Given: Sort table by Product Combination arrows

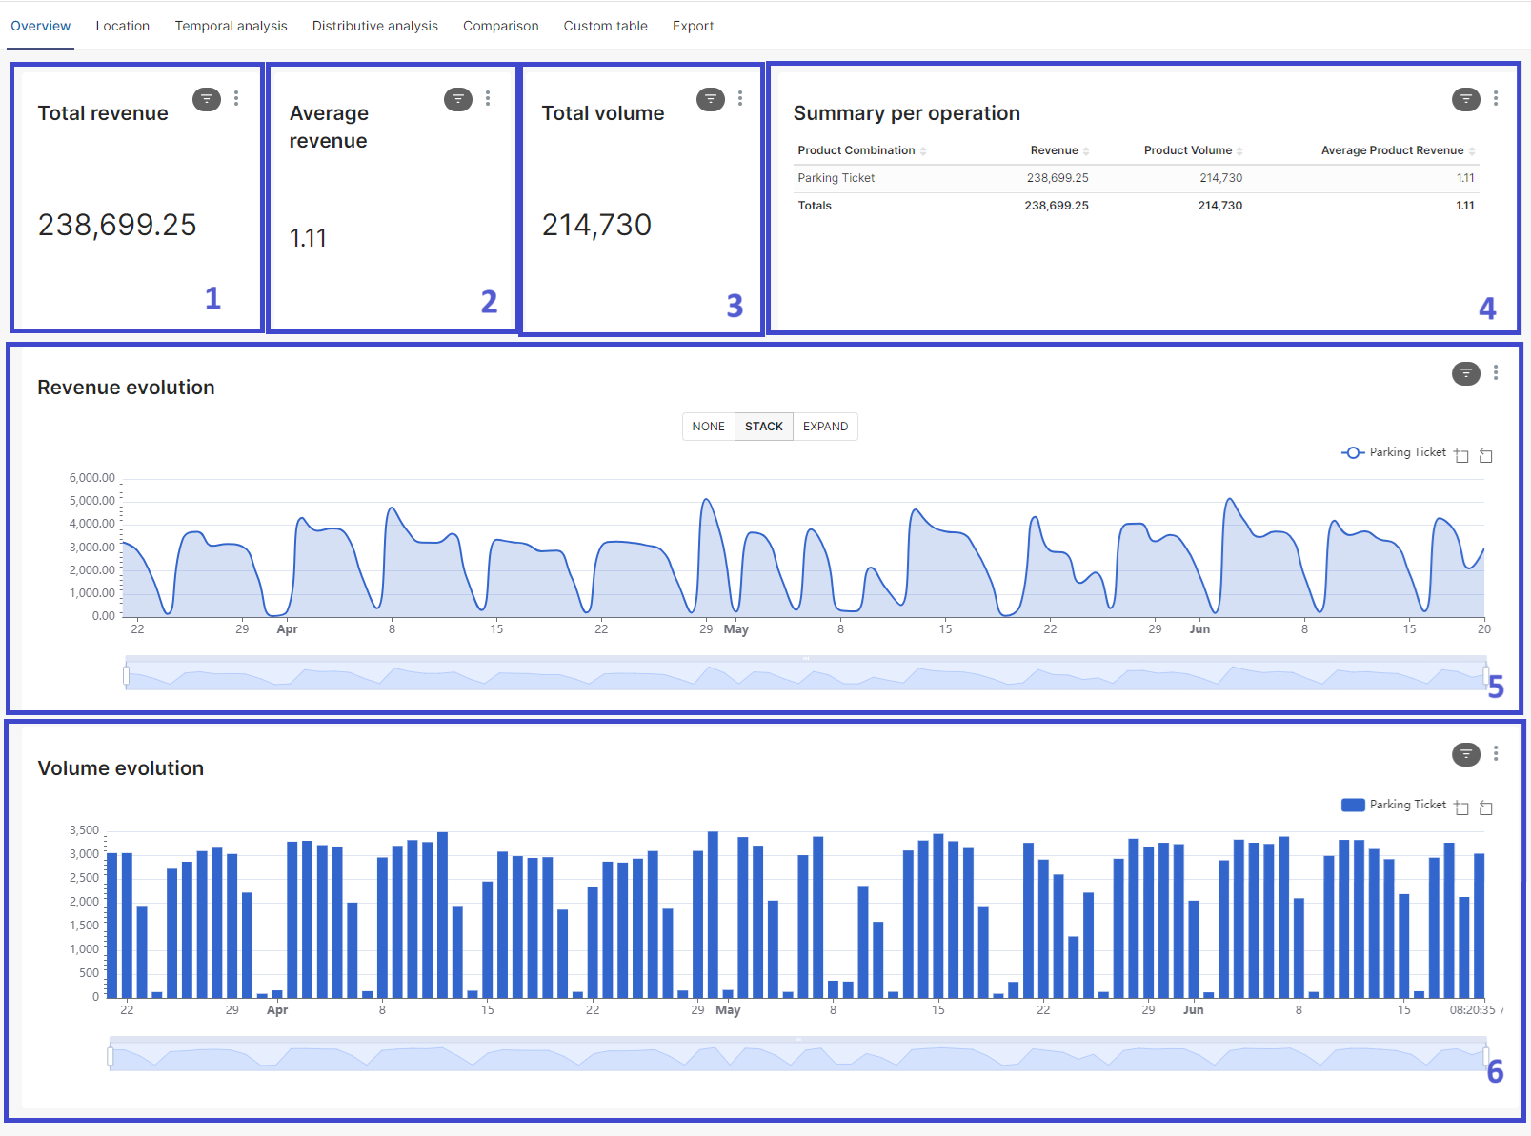Looking at the screenshot, I should (x=923, y=151).
